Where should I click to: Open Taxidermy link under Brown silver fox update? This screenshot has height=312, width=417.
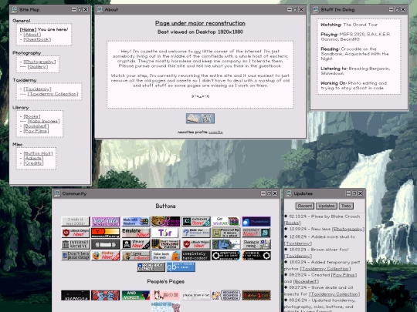[x=298, y=256]
